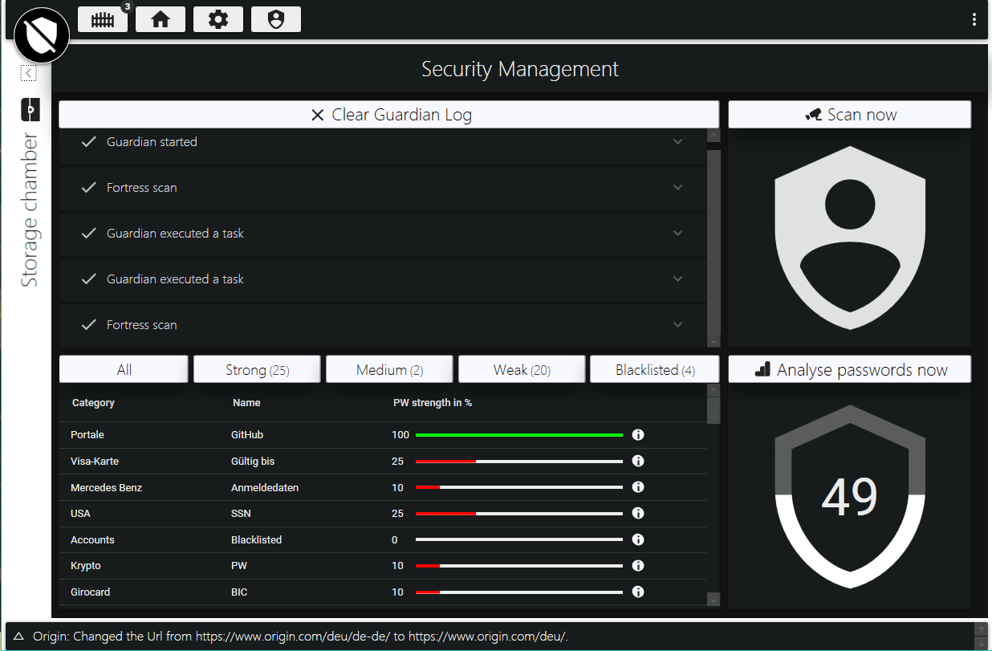Click the Storage chamber safe icon
992x651 pixels.
click(30, 108)
